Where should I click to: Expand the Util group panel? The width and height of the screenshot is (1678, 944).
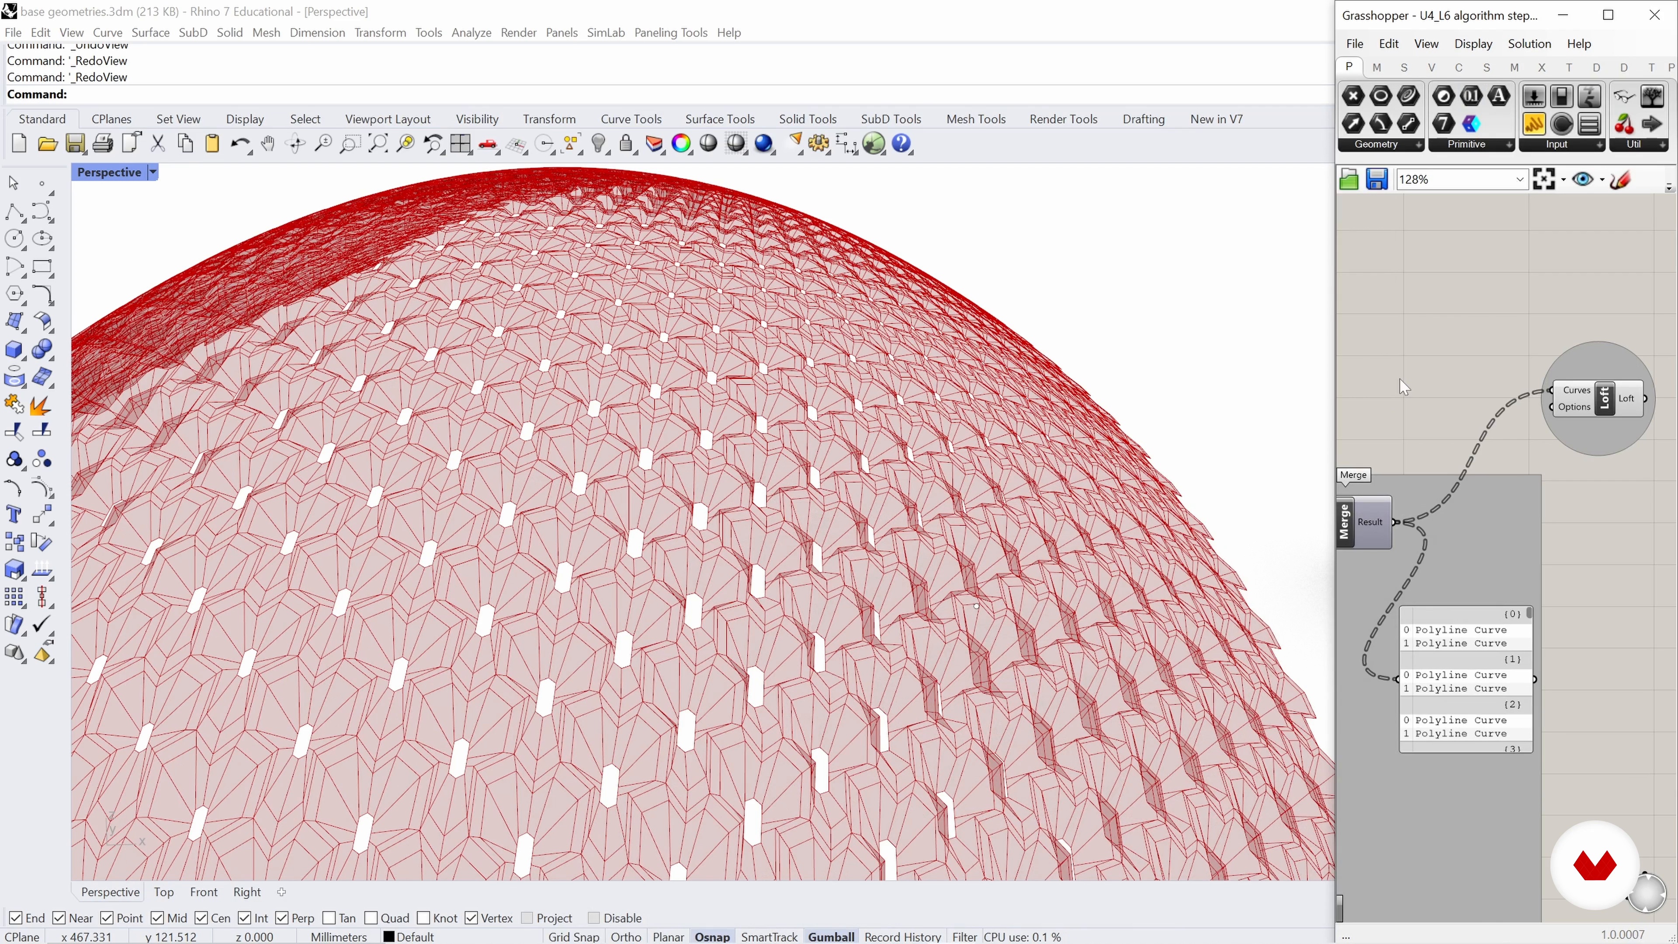[1662, 145]
